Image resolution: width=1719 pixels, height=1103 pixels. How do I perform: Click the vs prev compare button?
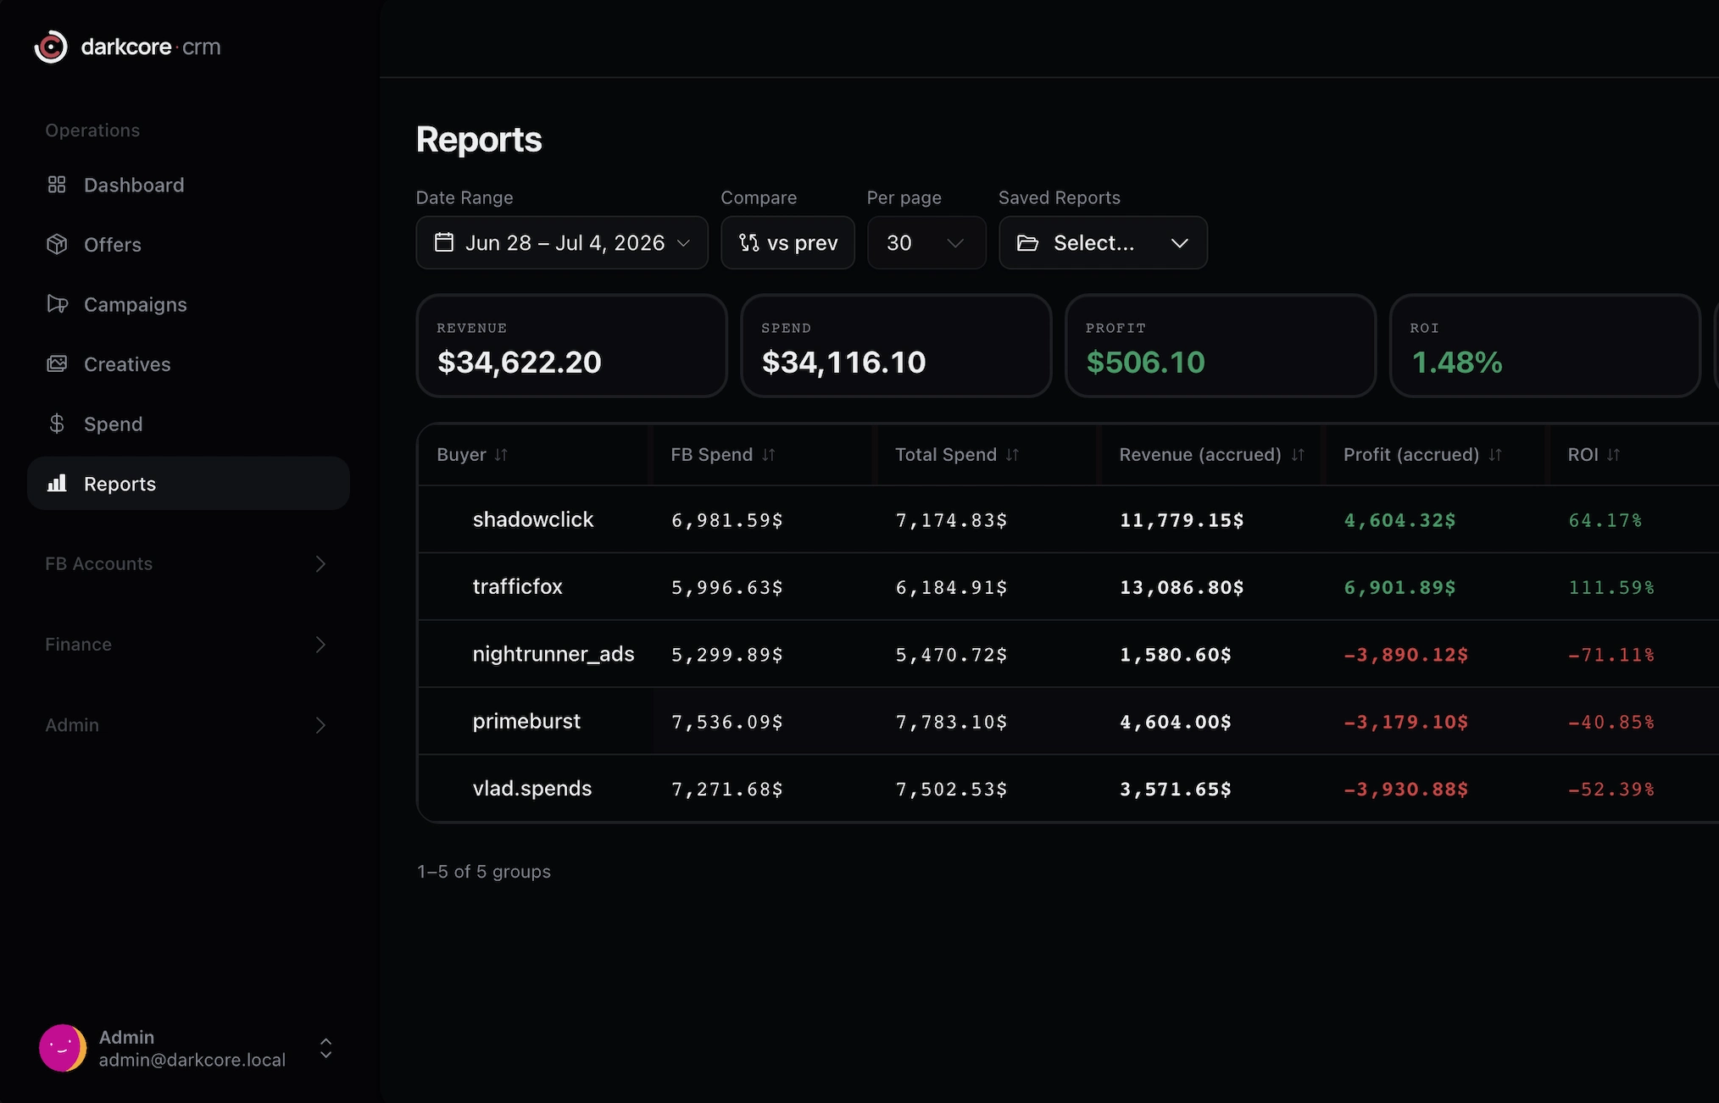[x=787, y=243]
